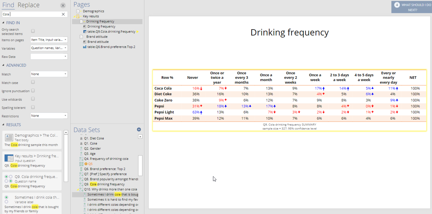
Task: Click the orange warning icon beside Q5
Action: coord(86,164)
